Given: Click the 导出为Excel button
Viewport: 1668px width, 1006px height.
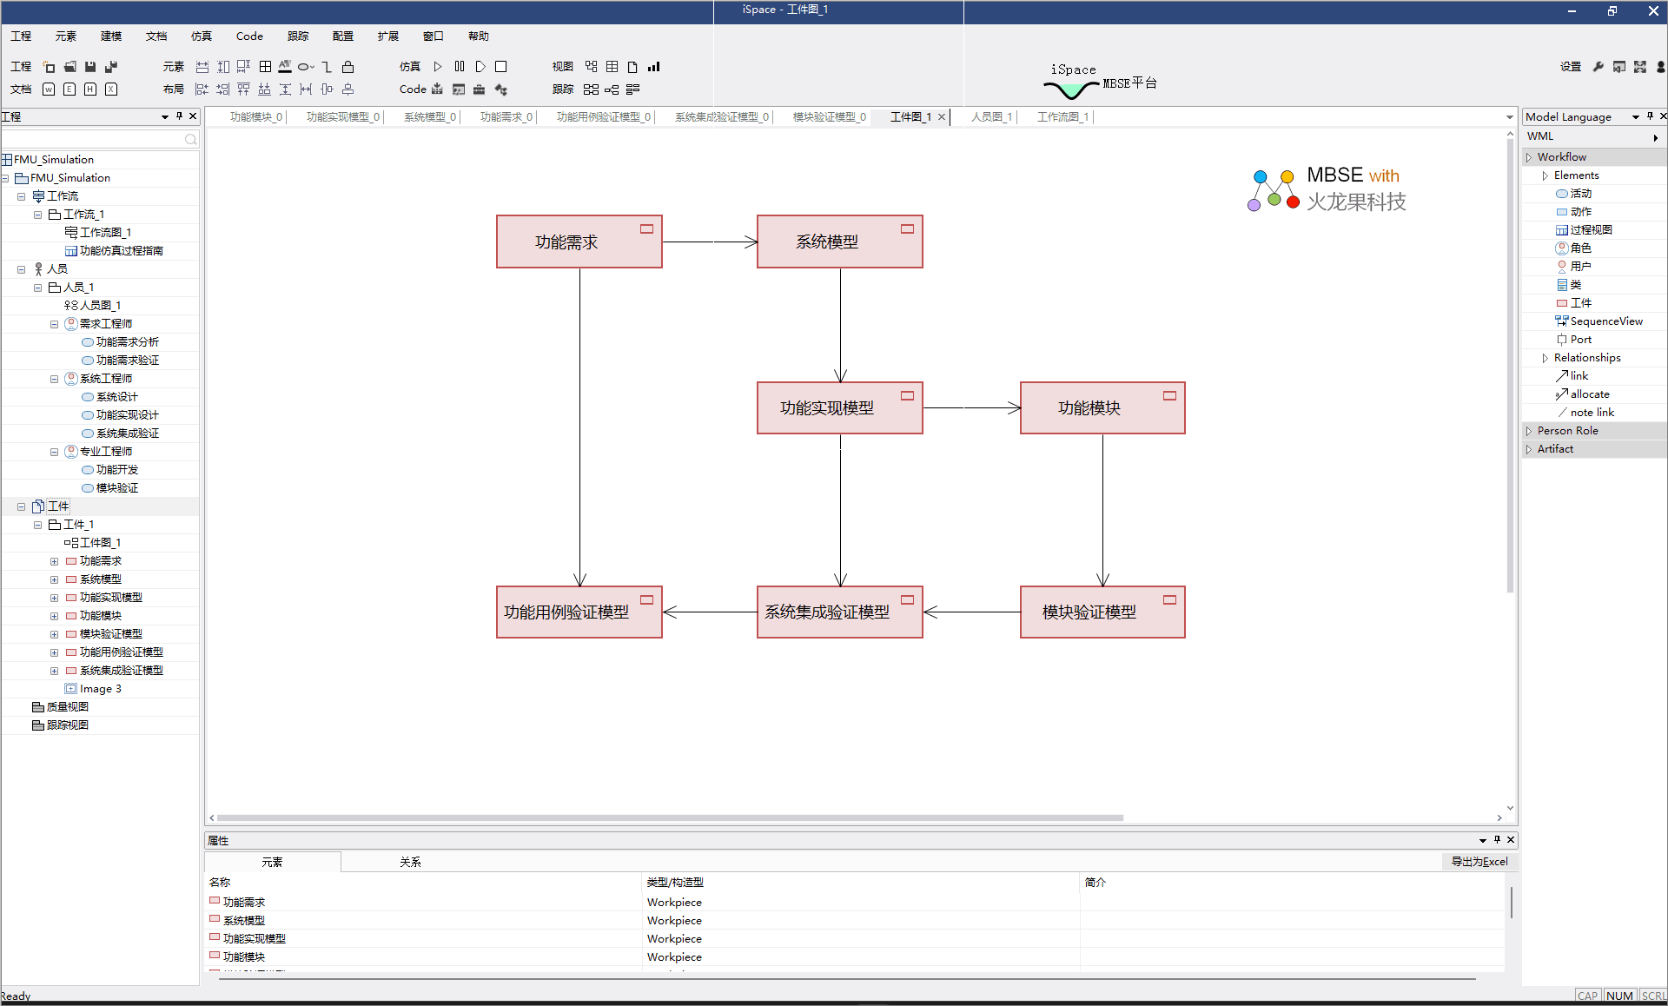Looking at the screenshot, I should (1479, 862).
